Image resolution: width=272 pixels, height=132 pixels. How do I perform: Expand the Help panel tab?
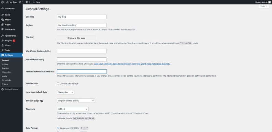[264, 6]
